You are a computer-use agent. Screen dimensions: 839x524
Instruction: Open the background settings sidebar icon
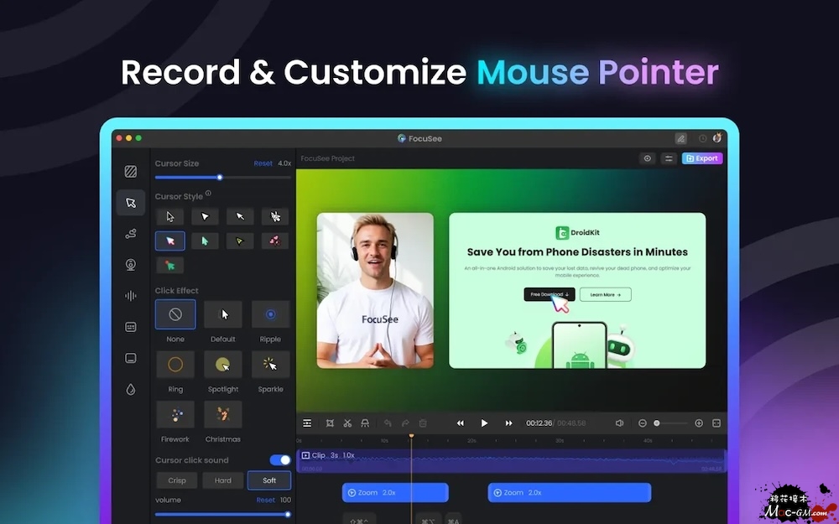(130, 172)
